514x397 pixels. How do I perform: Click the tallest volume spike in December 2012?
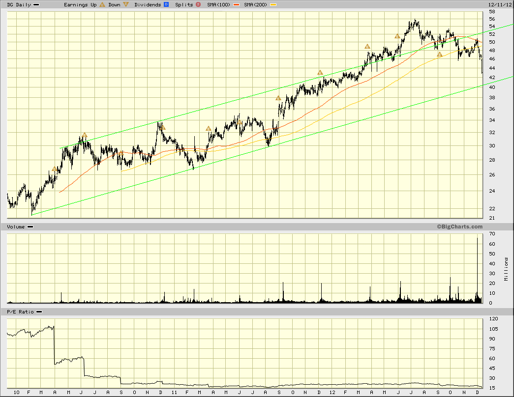(x=477, y=270)
